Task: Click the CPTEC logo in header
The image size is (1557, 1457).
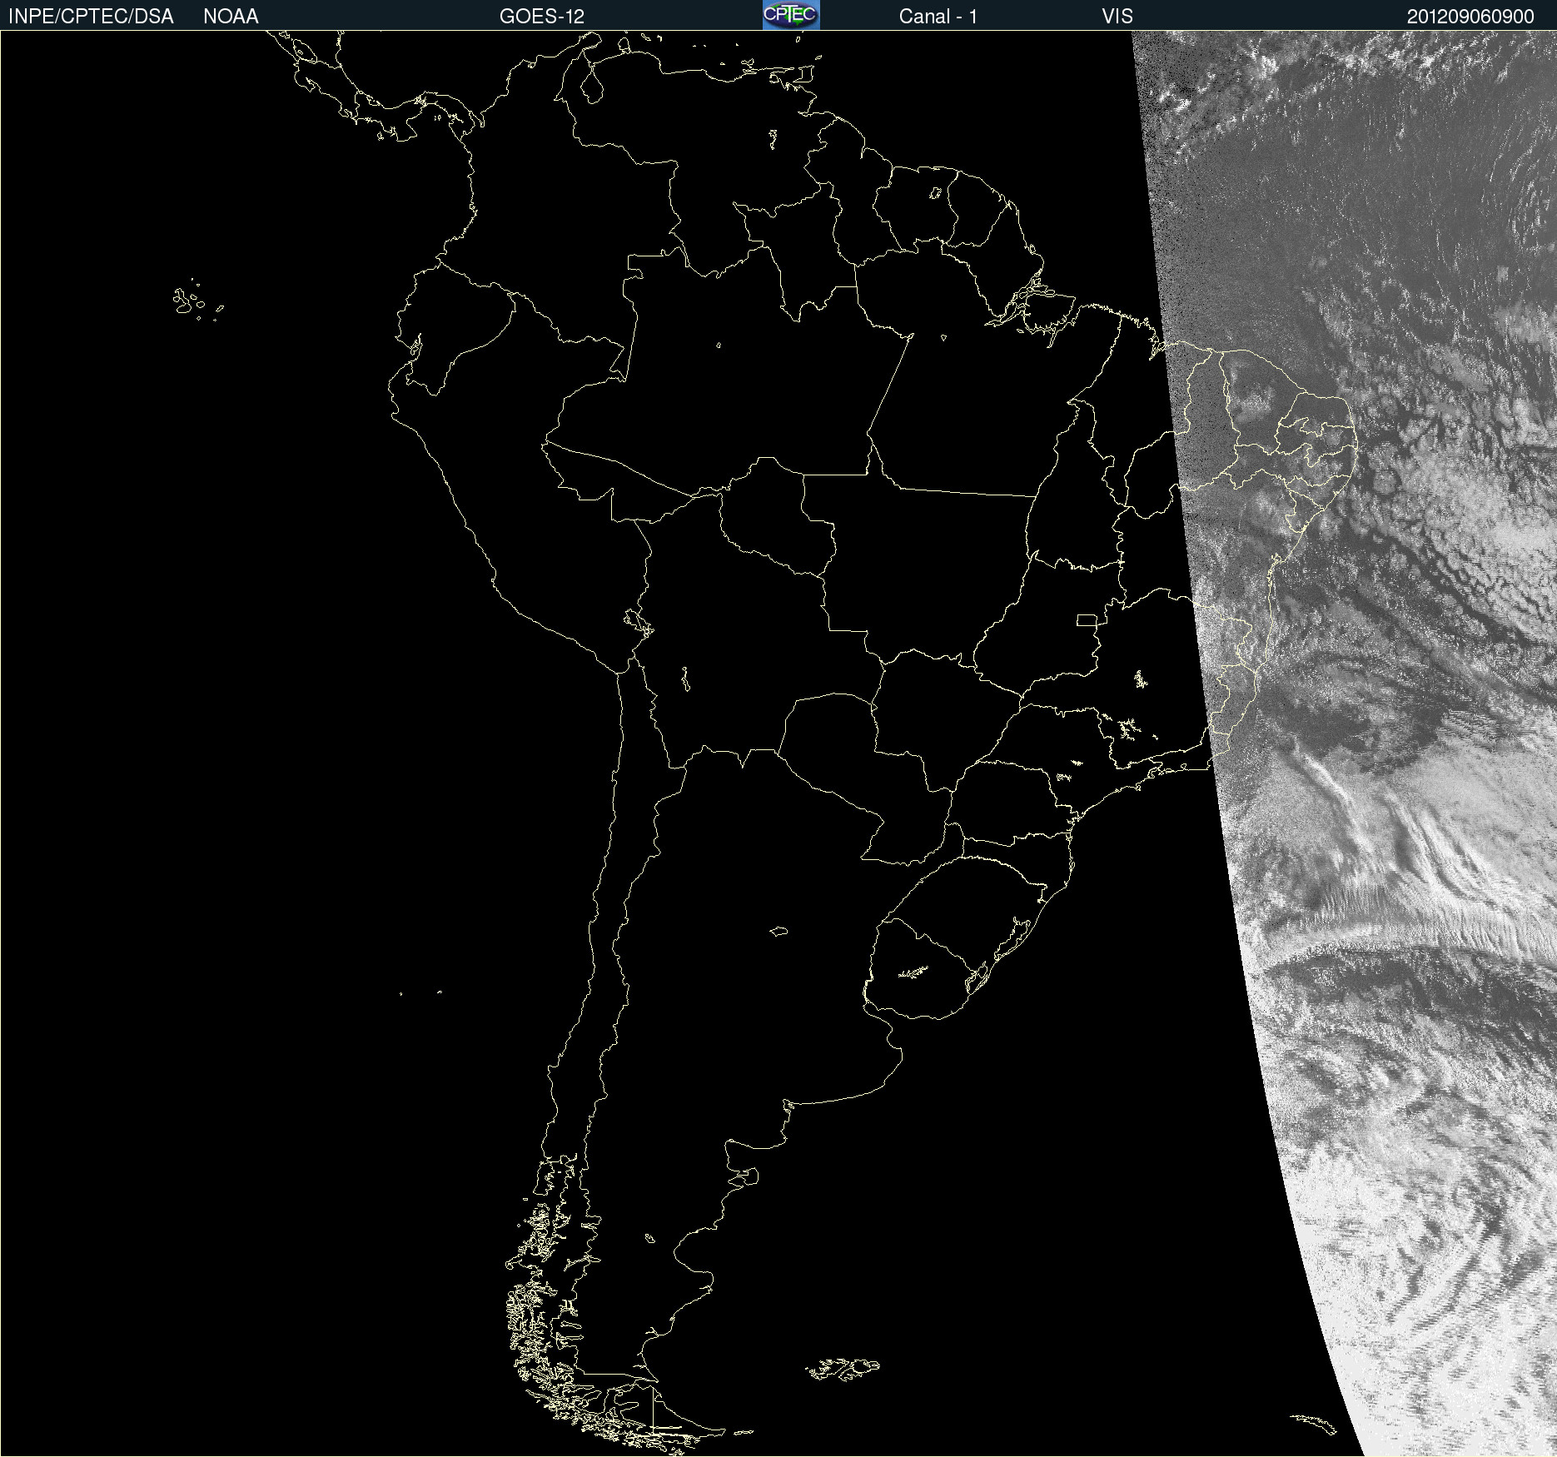Action: [x=791, y=15]
